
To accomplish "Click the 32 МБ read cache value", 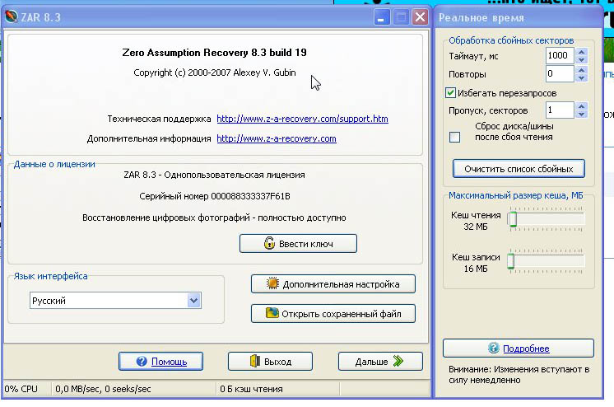I will pyautogui.click(x=476, y=227).
